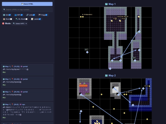166x124 pixels.
Task: Click the NPC people icon in the toggle row
Action: (16, 15)
